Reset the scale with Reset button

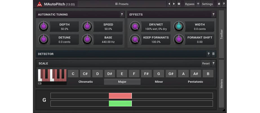tap(206, 63)
